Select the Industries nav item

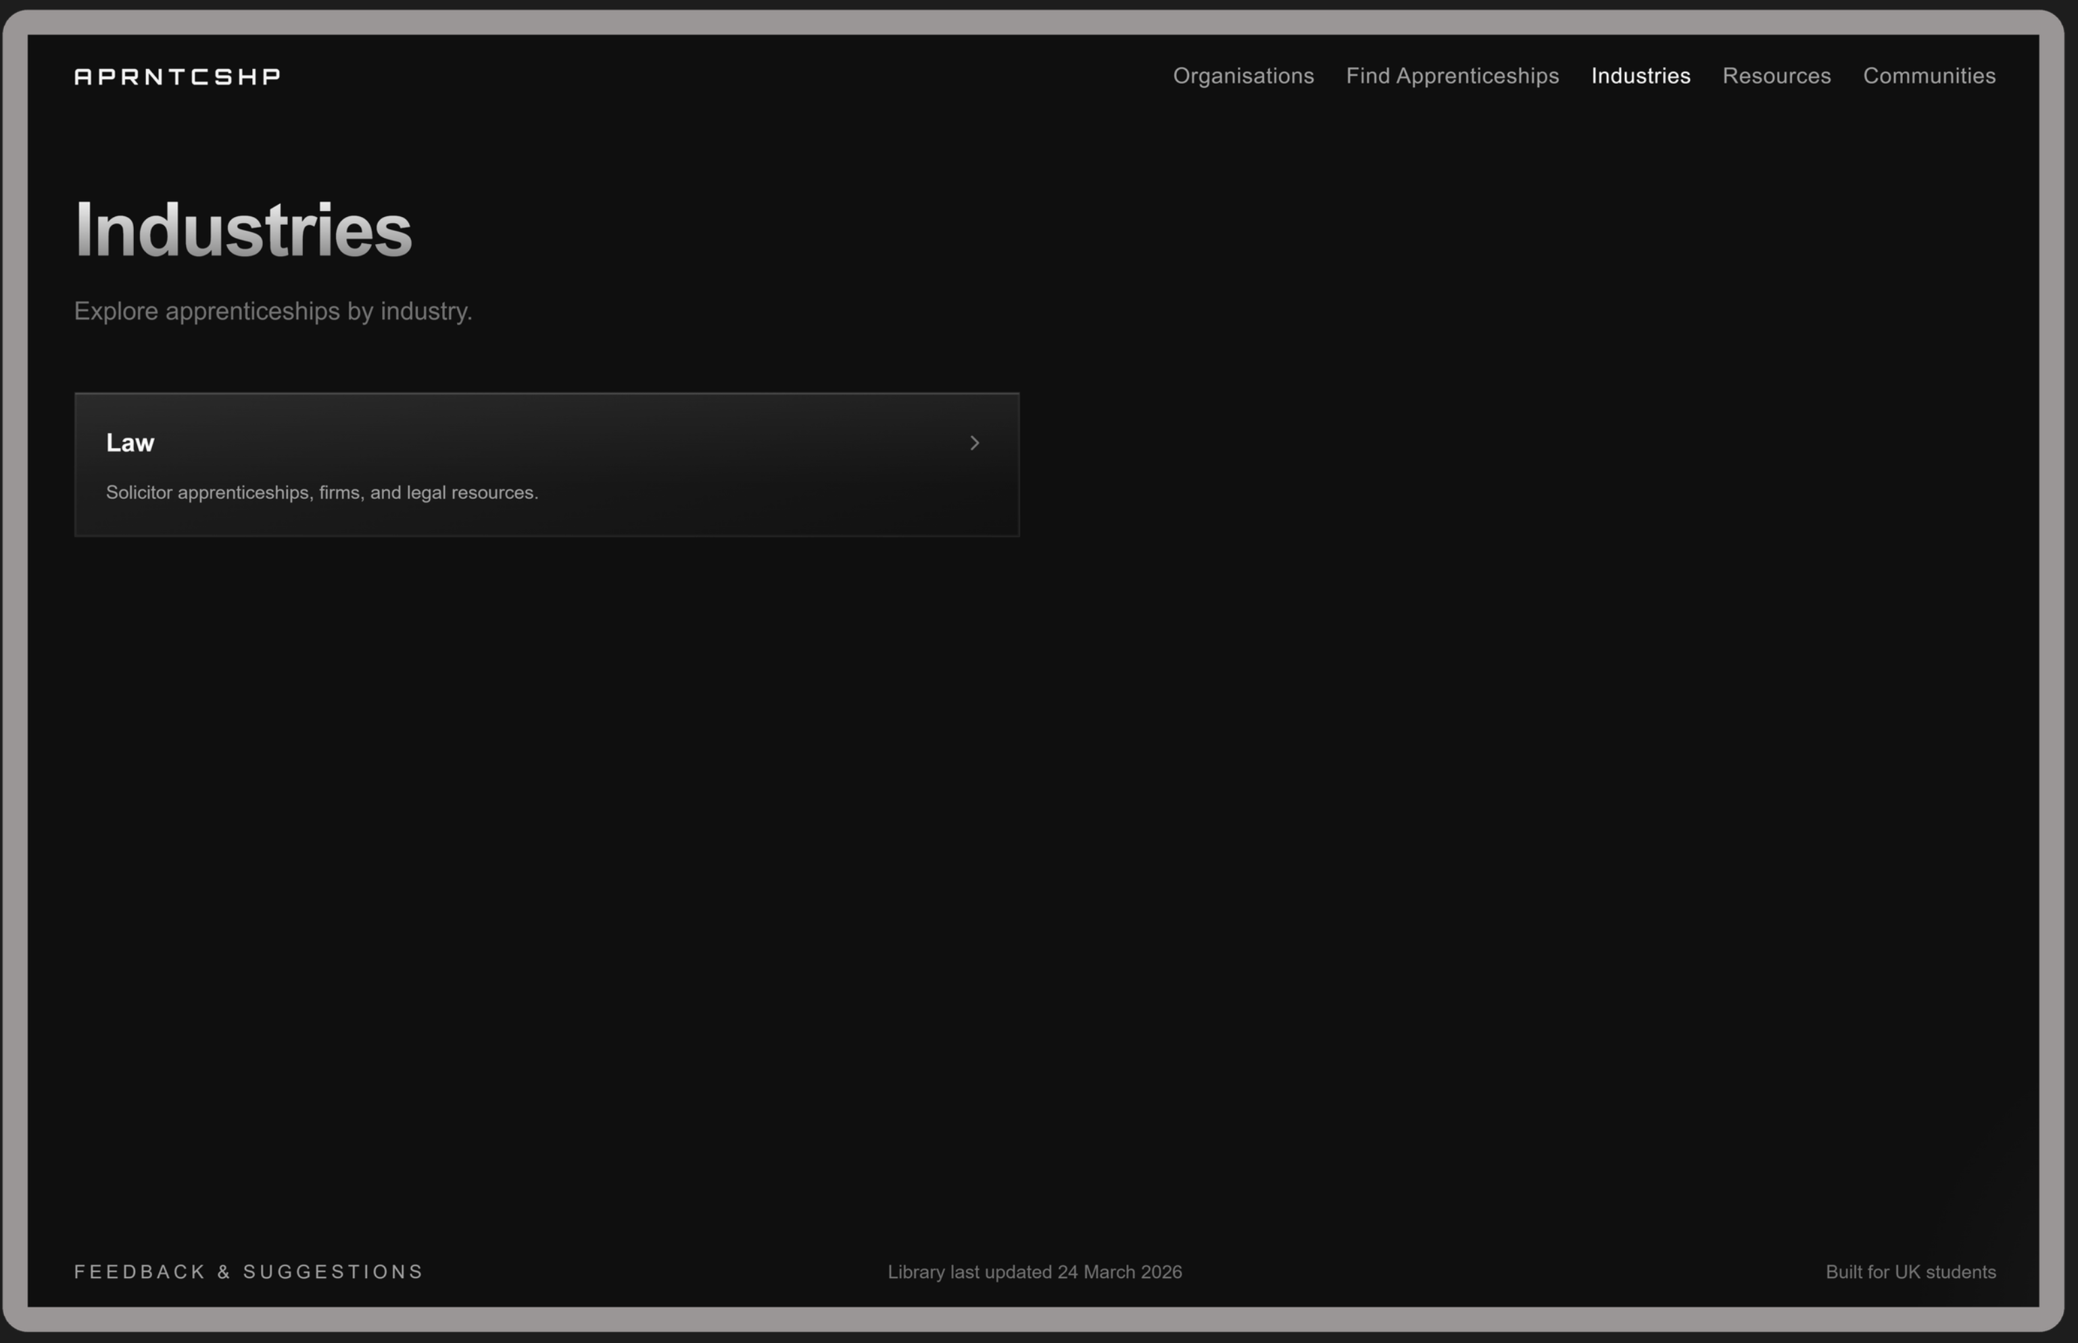1640,76
